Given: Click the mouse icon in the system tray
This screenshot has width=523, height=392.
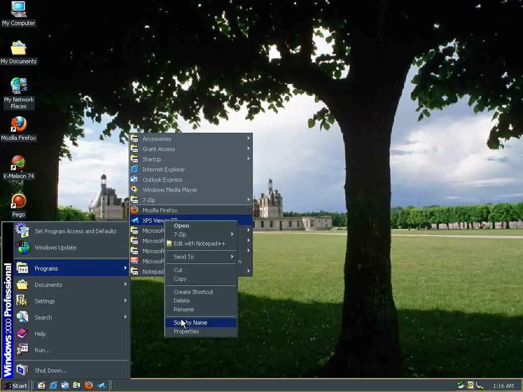Looking at the screenshot, I should (x=480, y=386).
